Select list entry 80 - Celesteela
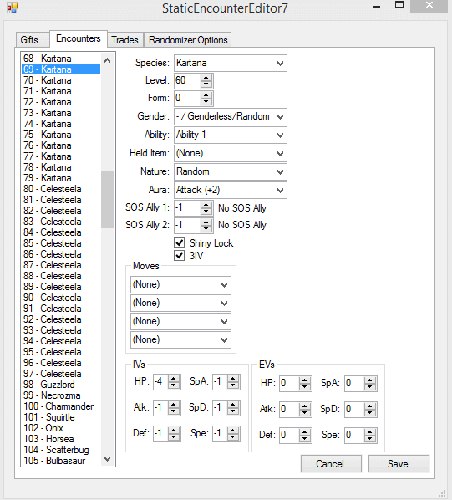Image resolution: width=452 pixels, height=500 pixels. pos(61,189)
